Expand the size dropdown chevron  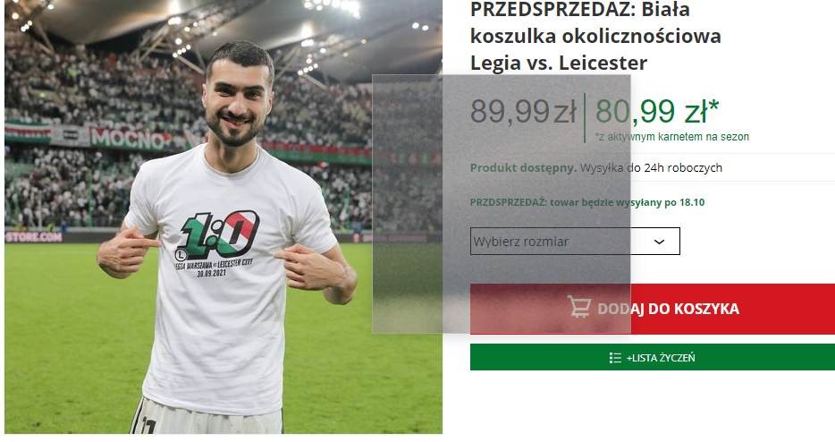(659, 242)
